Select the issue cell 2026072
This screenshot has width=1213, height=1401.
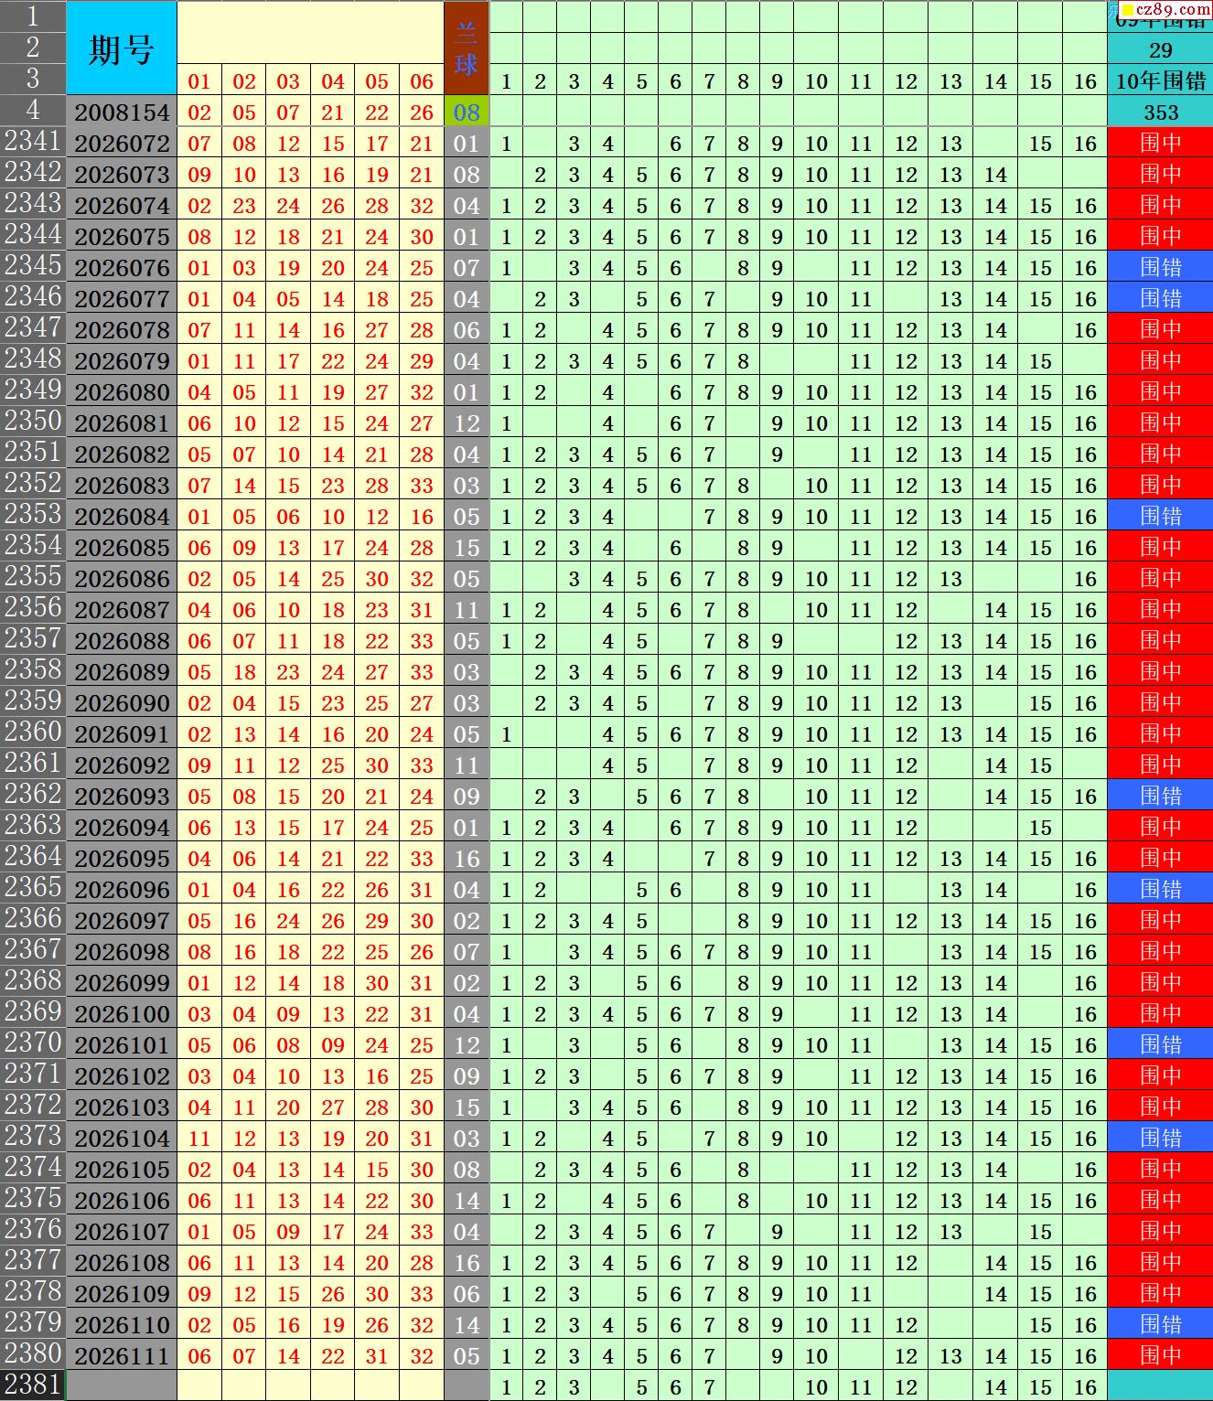click(x=122, y=144)
